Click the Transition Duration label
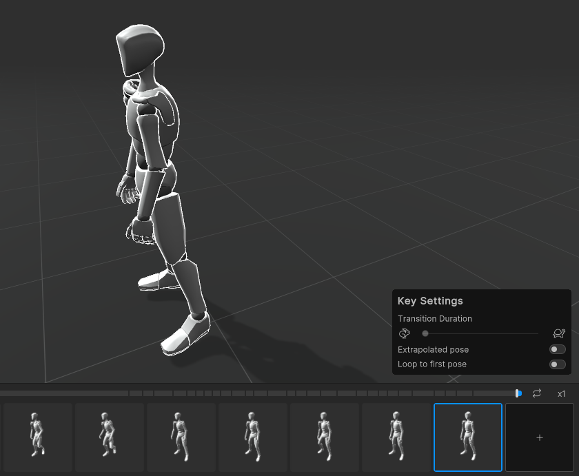This screenshot has height=476, width=579. click(x=435, y=319)
